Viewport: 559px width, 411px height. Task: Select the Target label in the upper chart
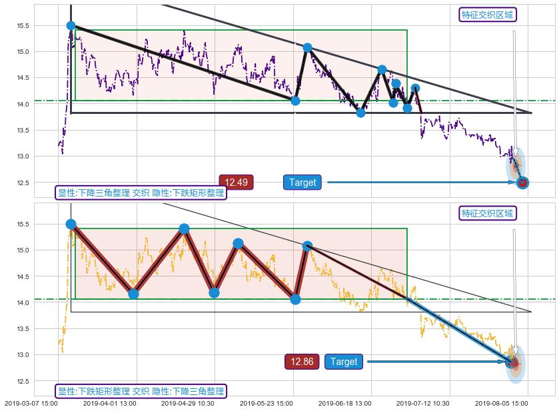pos(302,182)
